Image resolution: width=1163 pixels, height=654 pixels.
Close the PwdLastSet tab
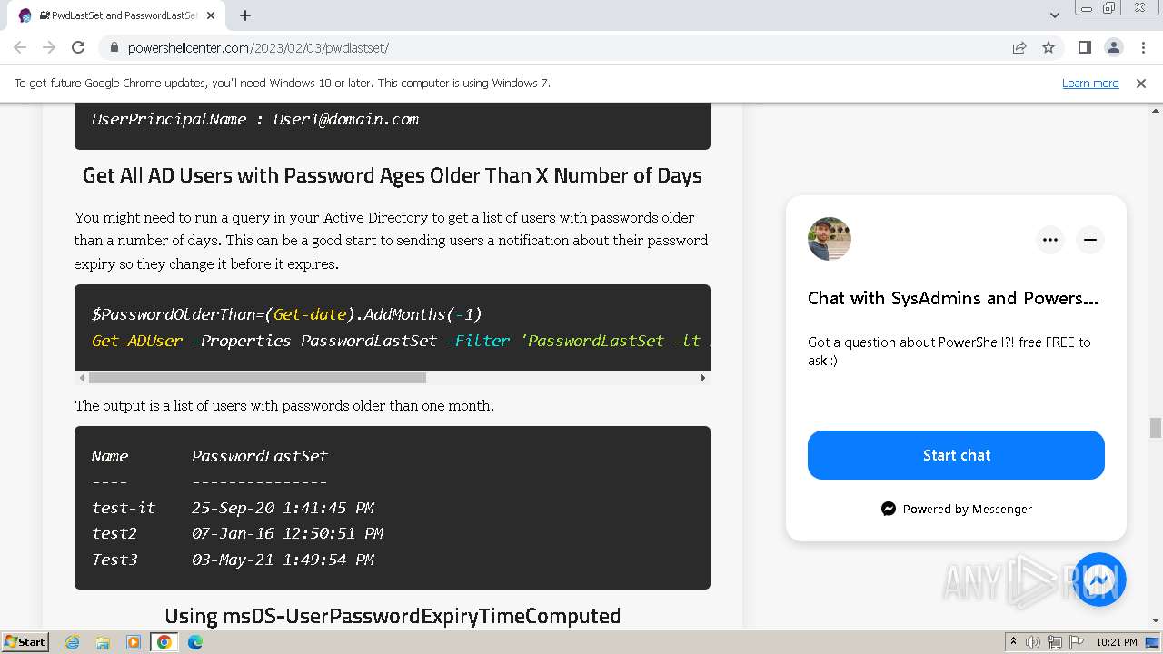click(211, 15)
